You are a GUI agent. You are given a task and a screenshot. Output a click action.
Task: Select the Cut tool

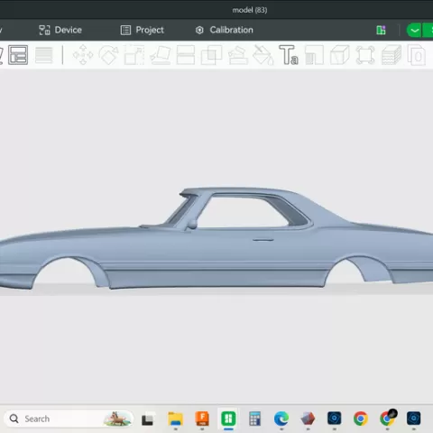tap(186, 55)
